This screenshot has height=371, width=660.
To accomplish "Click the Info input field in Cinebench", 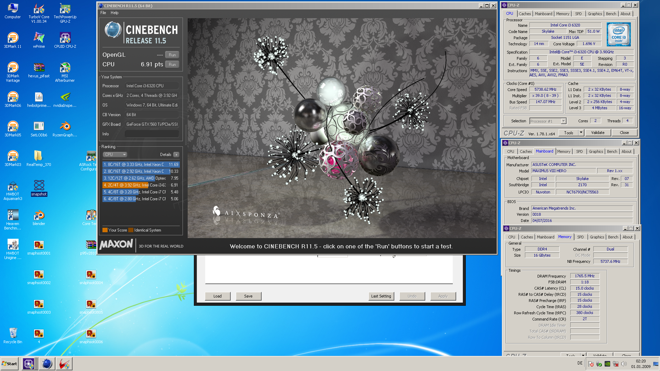I will (x=152, y=134).
